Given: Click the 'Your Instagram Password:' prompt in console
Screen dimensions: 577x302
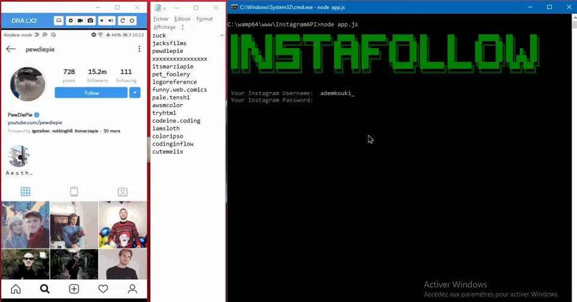Looking at the screenshot, I should (x=272, y=100).
